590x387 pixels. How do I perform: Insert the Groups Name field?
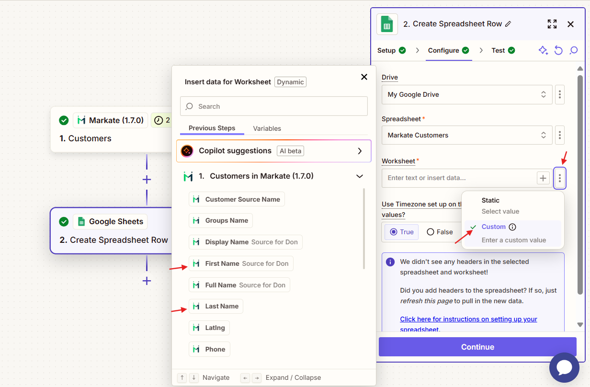221,221
